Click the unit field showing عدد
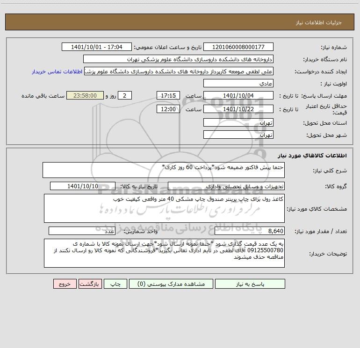The width and height of the screenshot is (360, 348). [x=82, y=231]
